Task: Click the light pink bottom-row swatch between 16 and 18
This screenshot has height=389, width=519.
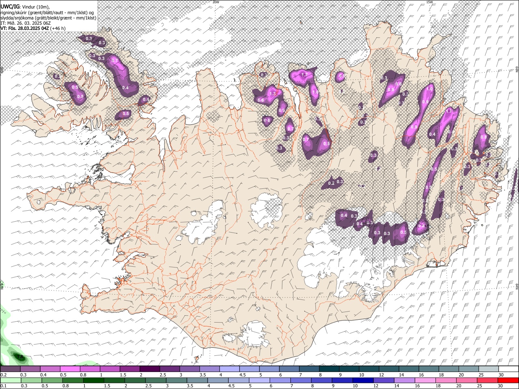Action: tap(425, 380)
